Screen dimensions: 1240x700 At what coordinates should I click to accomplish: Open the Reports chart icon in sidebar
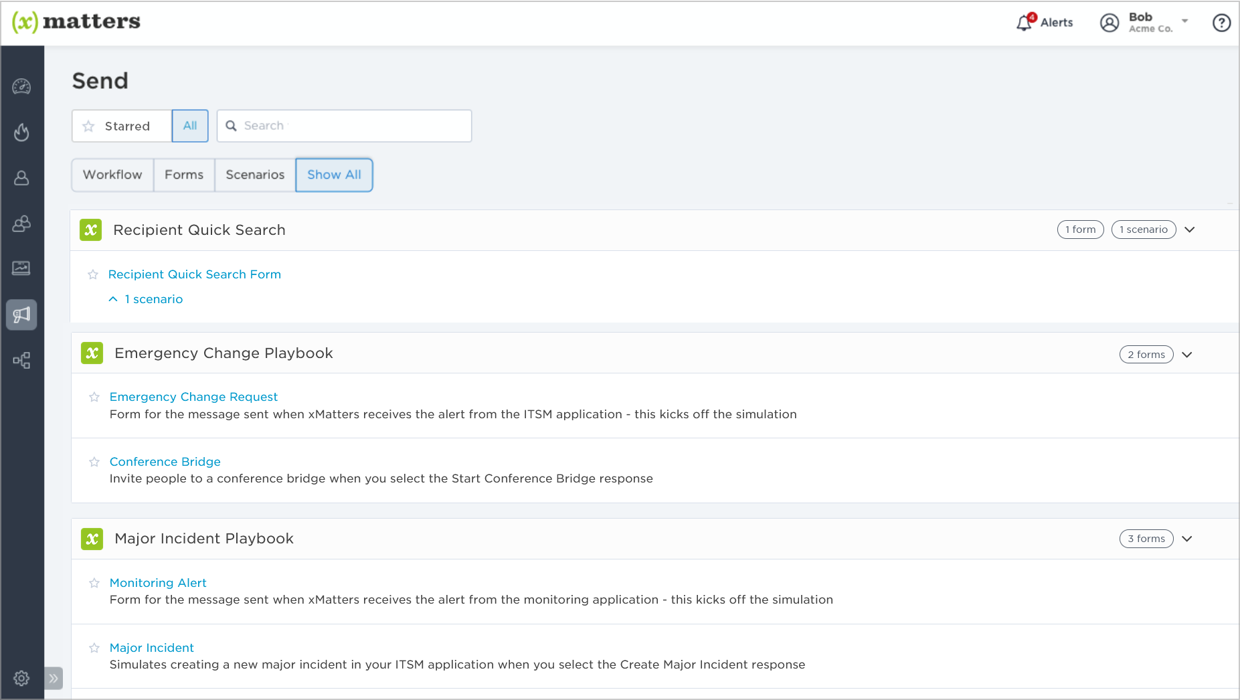point(21,268)
